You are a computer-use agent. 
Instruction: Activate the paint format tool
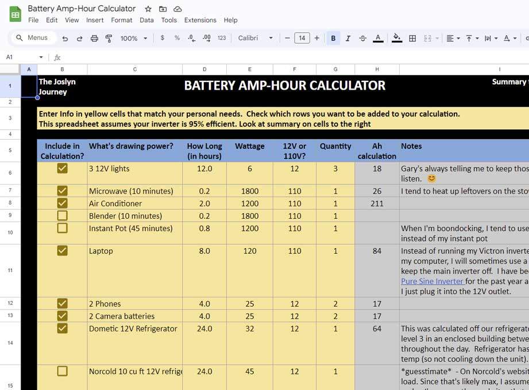point(109,38)
